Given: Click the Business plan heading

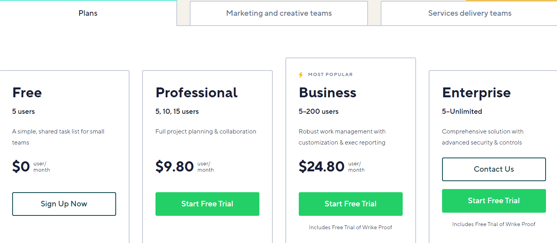Looking at the screenshot, I should [328, 93].
